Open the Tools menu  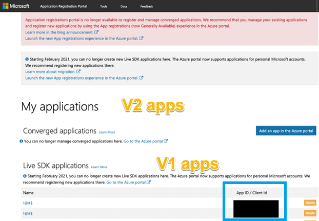[x=104, y=7]
